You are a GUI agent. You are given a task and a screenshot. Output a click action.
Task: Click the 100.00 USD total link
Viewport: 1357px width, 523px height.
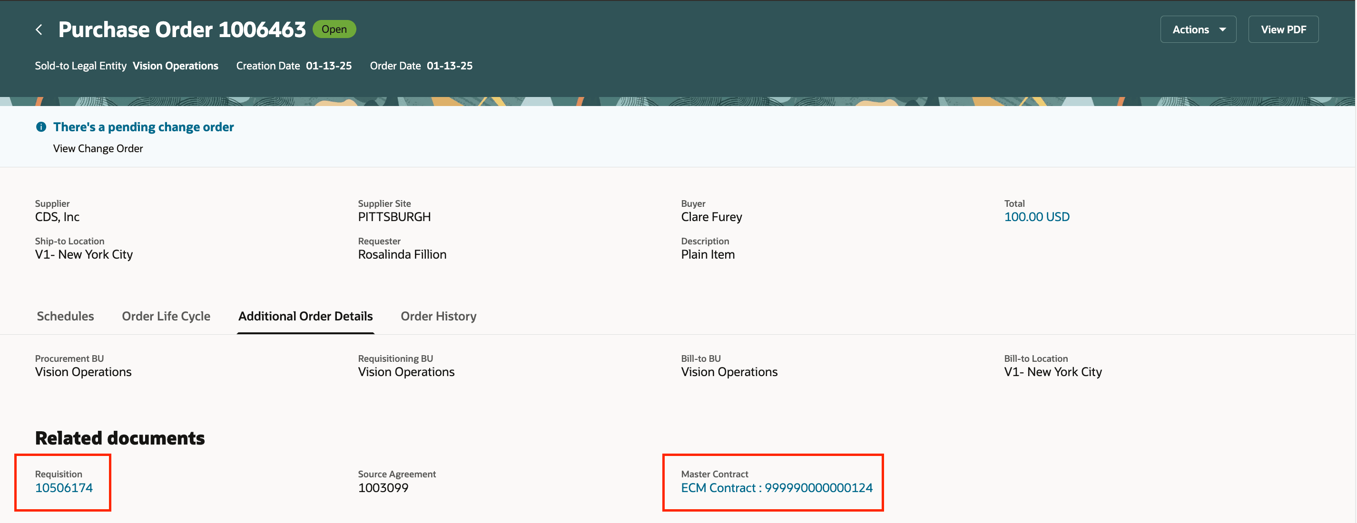(x=1036, y=217)
